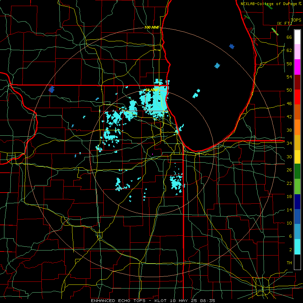The image size is (303, 303).
Task: Click the legend value 62
Action: pos(289,50)
